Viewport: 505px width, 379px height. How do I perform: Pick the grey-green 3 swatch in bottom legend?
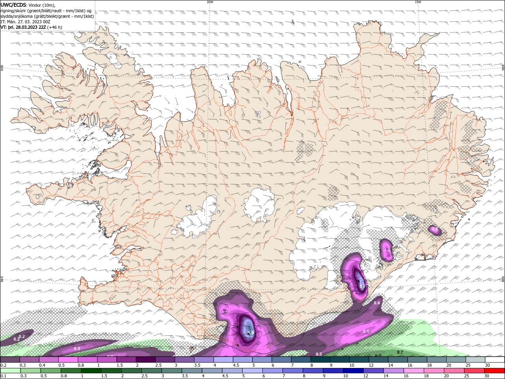pyautogui.click(x=172, y=371)
